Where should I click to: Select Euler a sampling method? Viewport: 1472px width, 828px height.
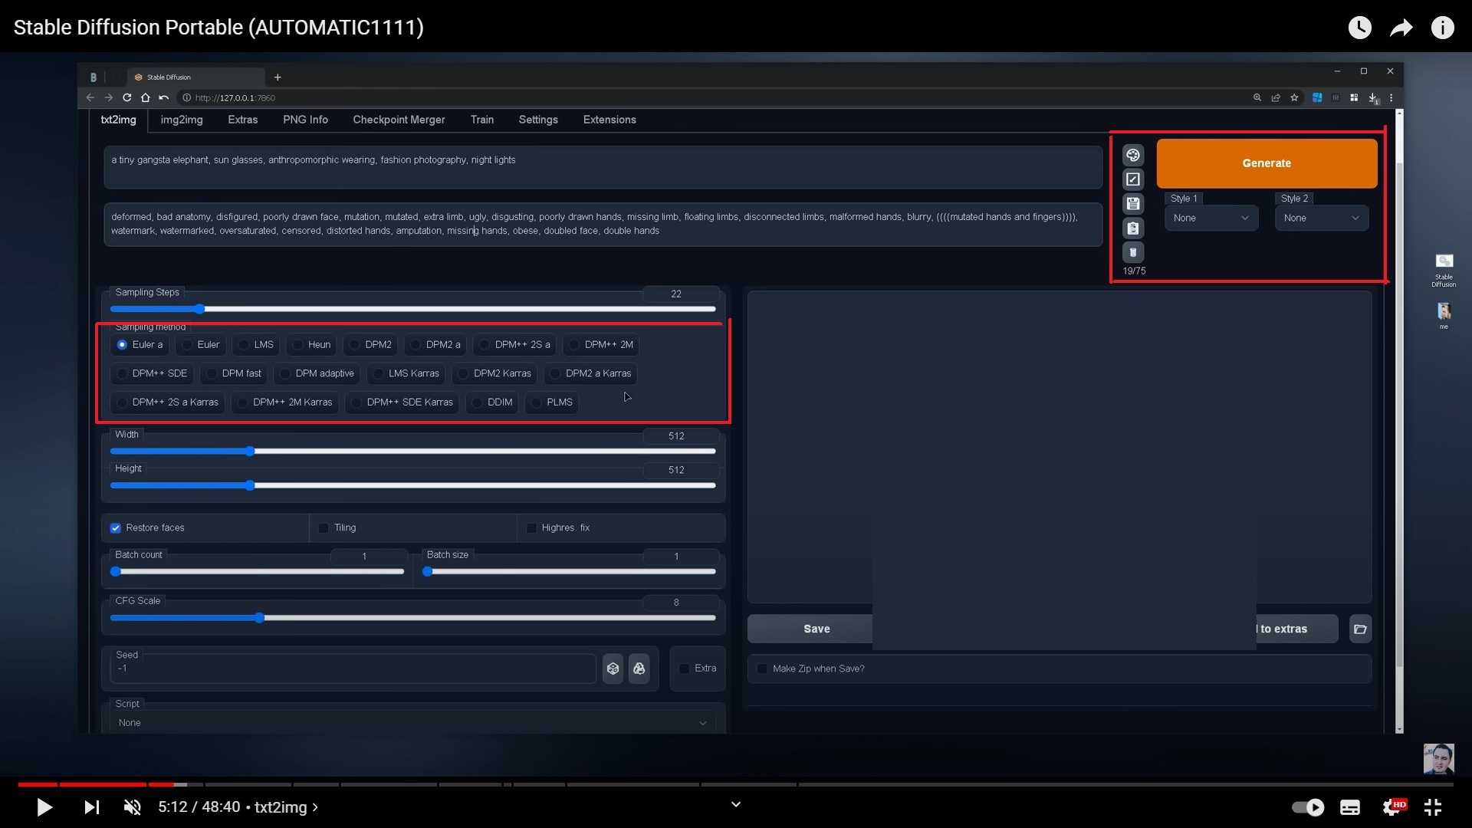click(140, 345)
